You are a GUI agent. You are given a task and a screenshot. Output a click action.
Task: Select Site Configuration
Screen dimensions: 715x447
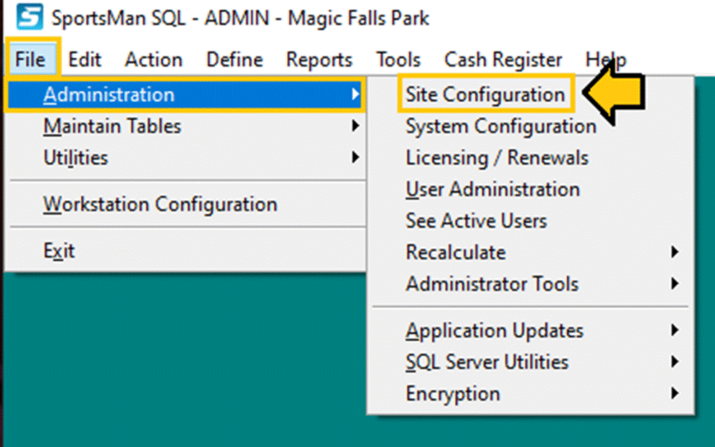point(485,95)
